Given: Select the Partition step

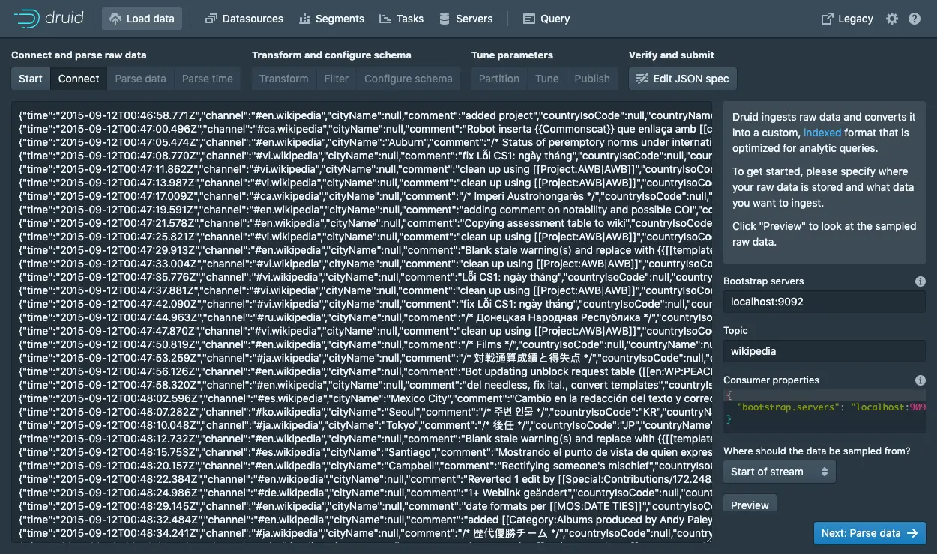Looking at the screenshot, I should click(499, 79).
